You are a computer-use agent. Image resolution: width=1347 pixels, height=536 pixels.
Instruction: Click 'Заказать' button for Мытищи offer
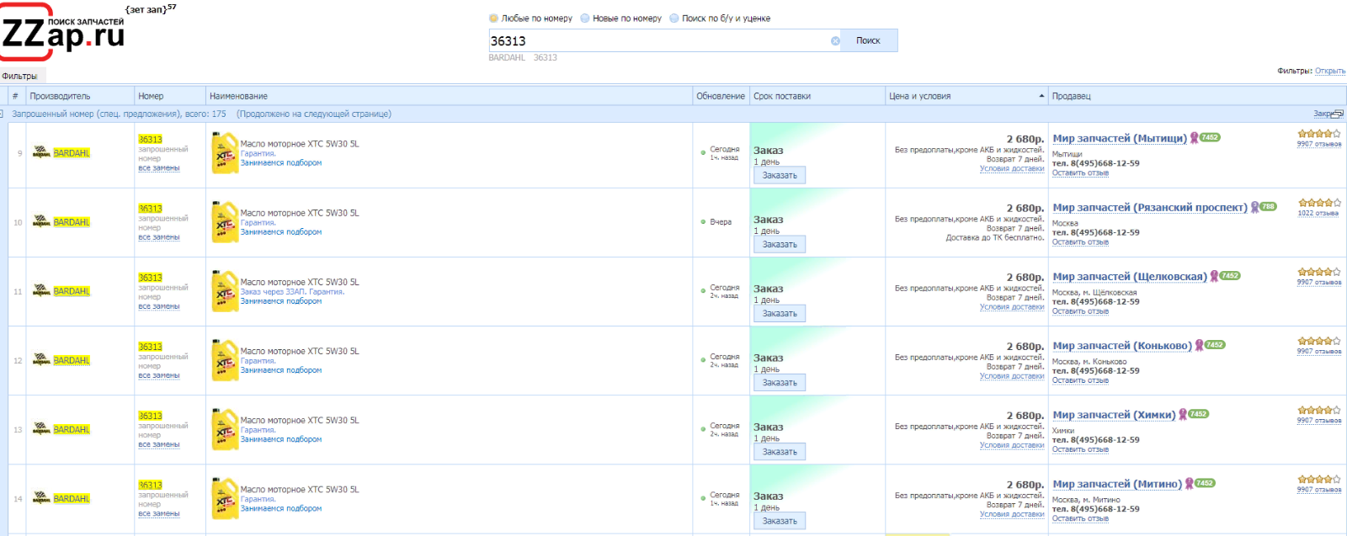pyautogui.click(x=780, y=175)
